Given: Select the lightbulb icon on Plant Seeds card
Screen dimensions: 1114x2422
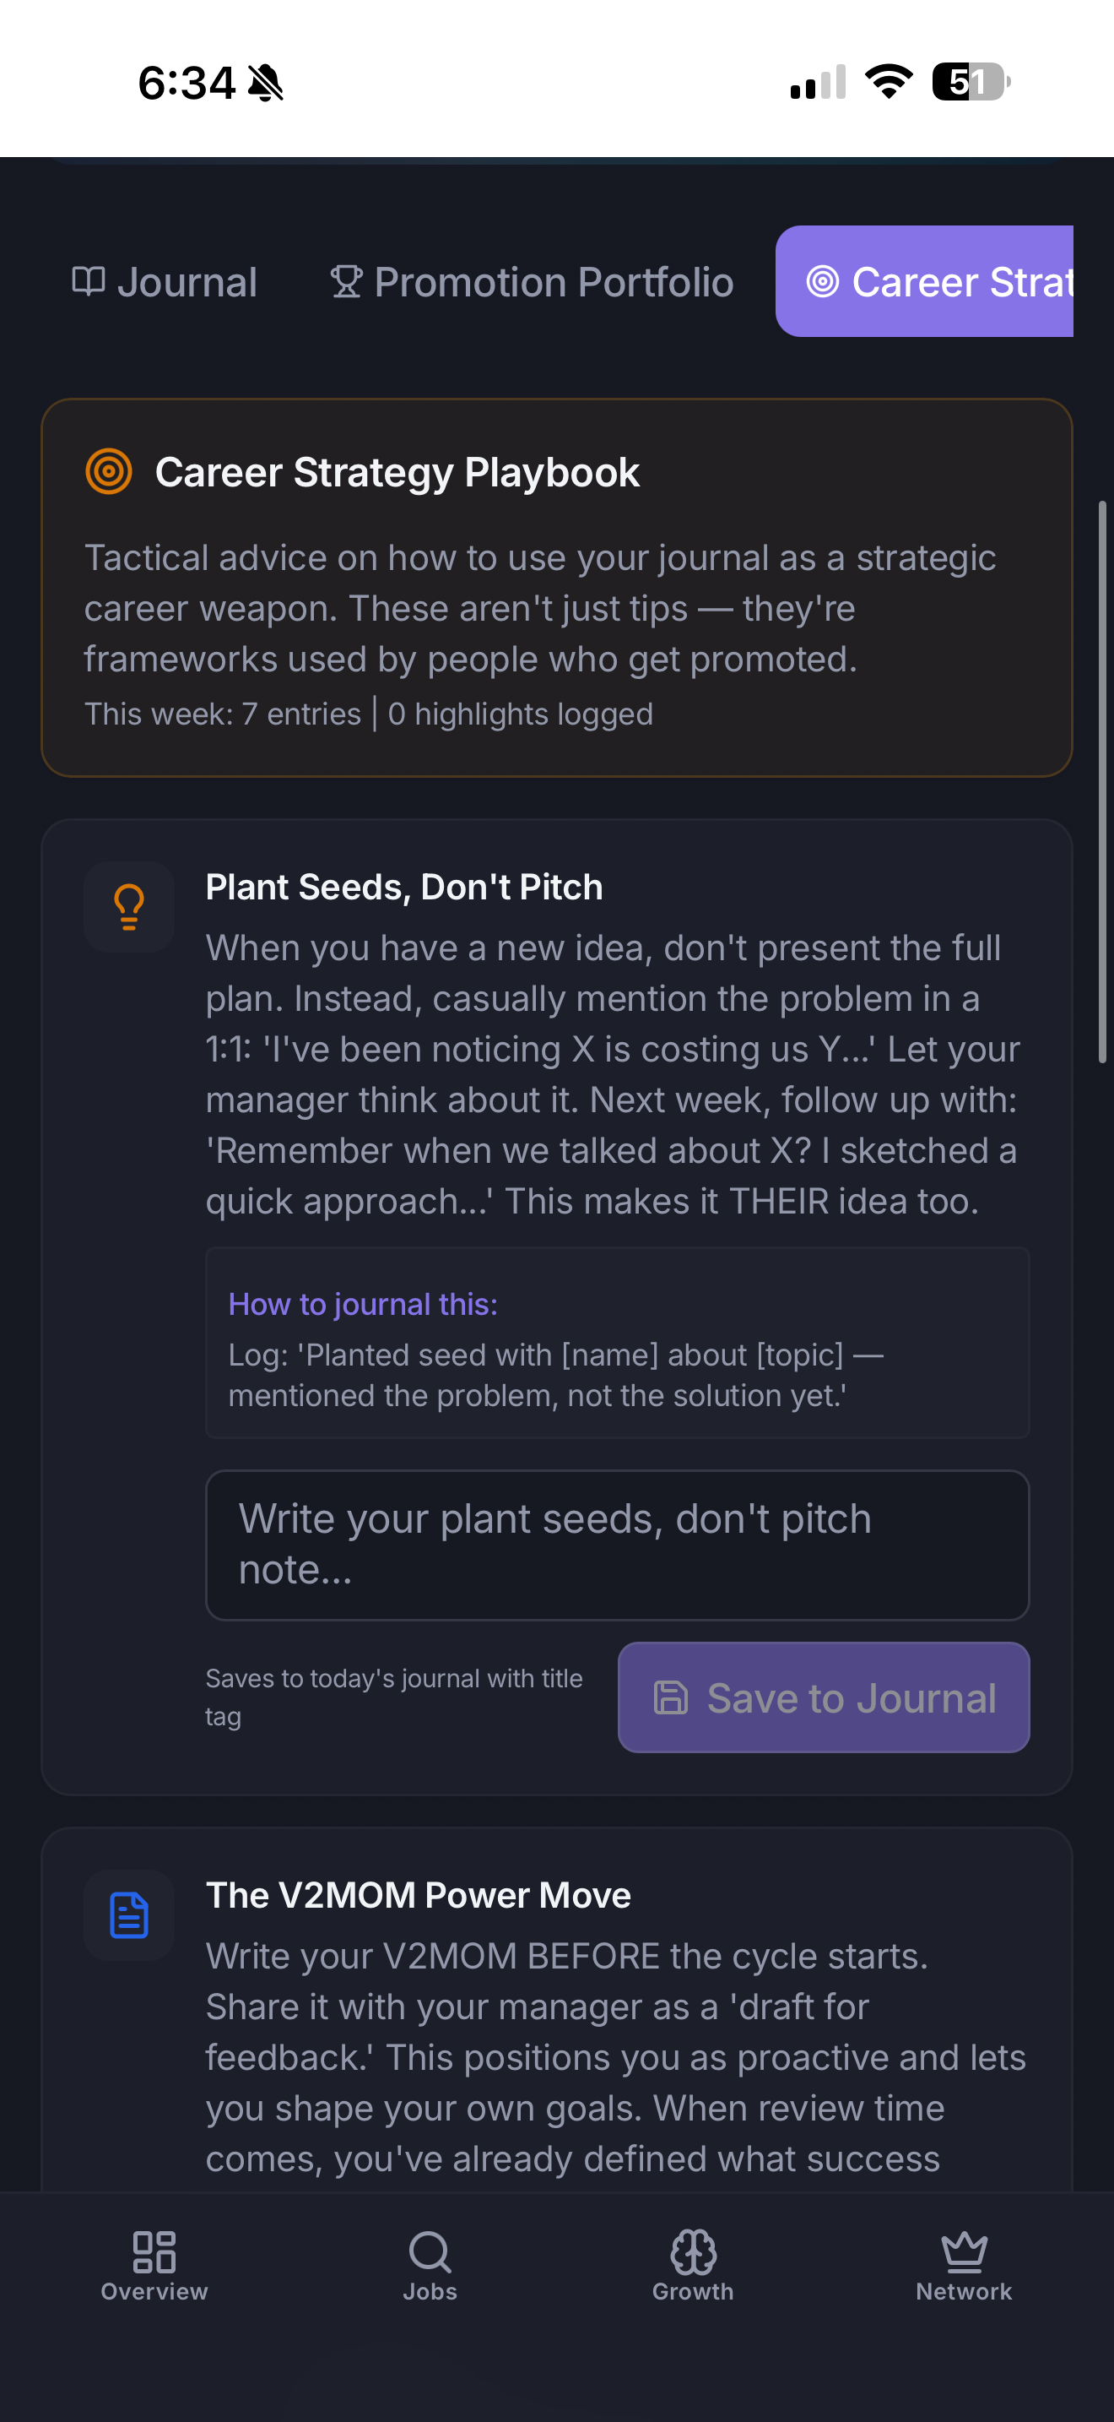Looking at the screenshot, I should pyautogui.click(x=128, y=905).
